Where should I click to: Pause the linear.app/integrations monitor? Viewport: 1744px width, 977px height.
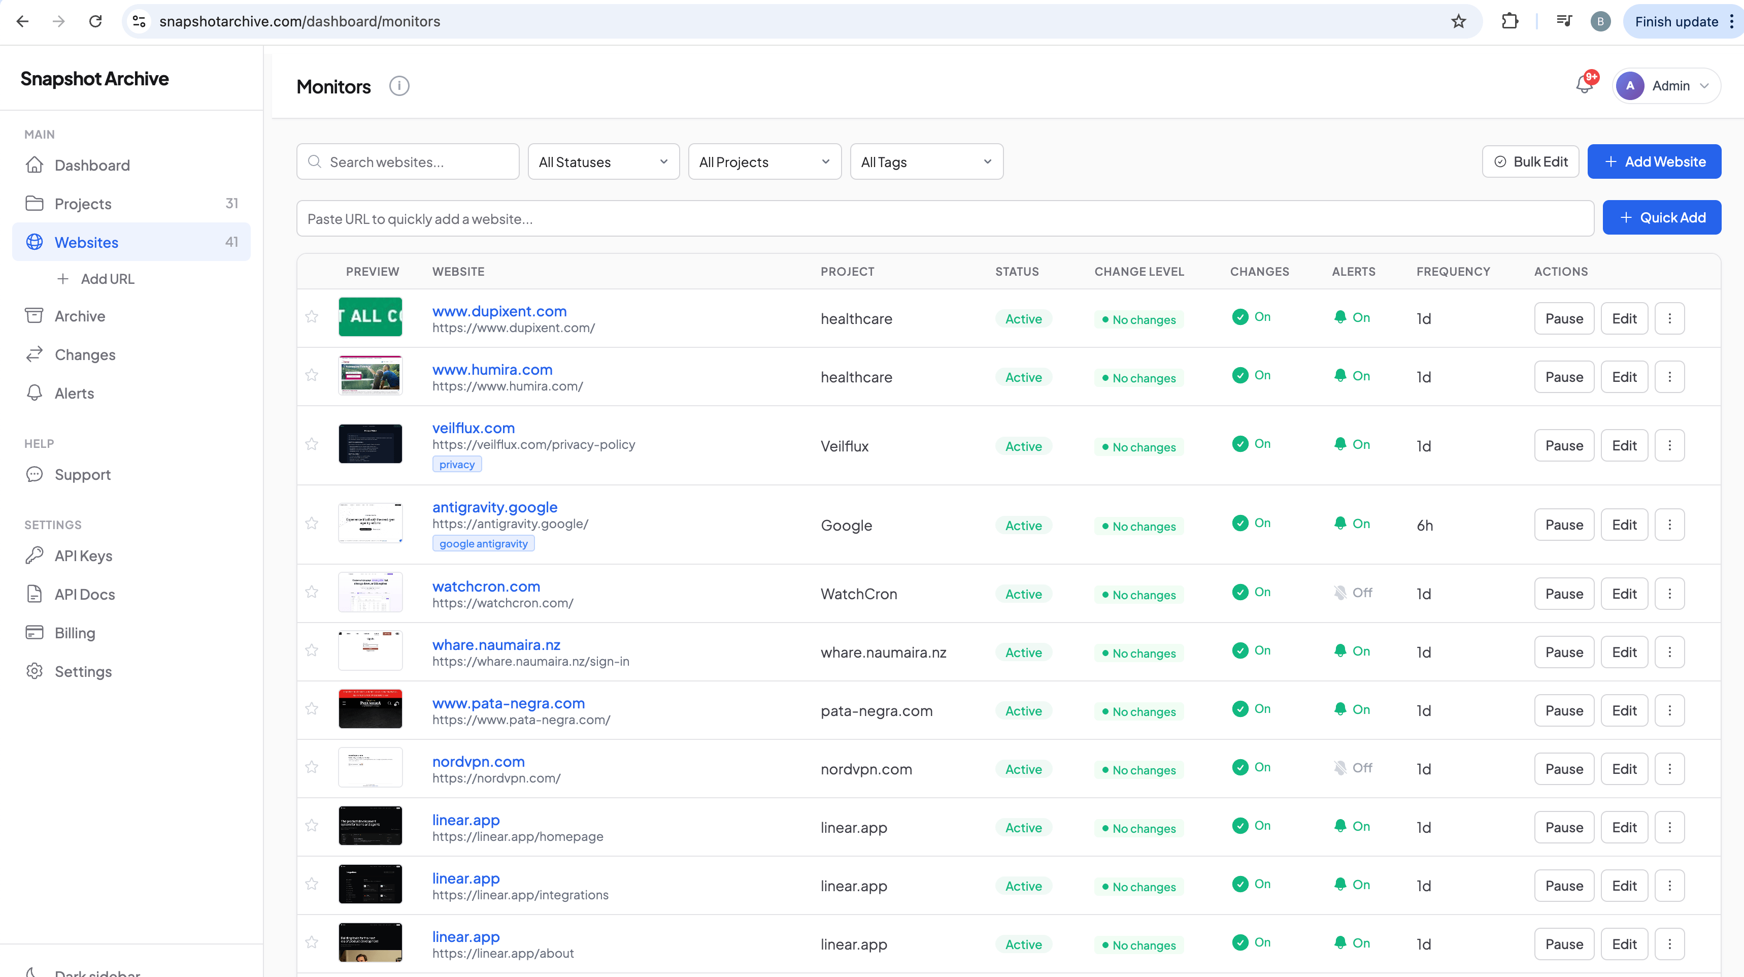pos(1564,886)
